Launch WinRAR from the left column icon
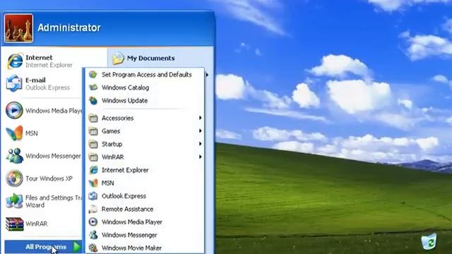 14,224
